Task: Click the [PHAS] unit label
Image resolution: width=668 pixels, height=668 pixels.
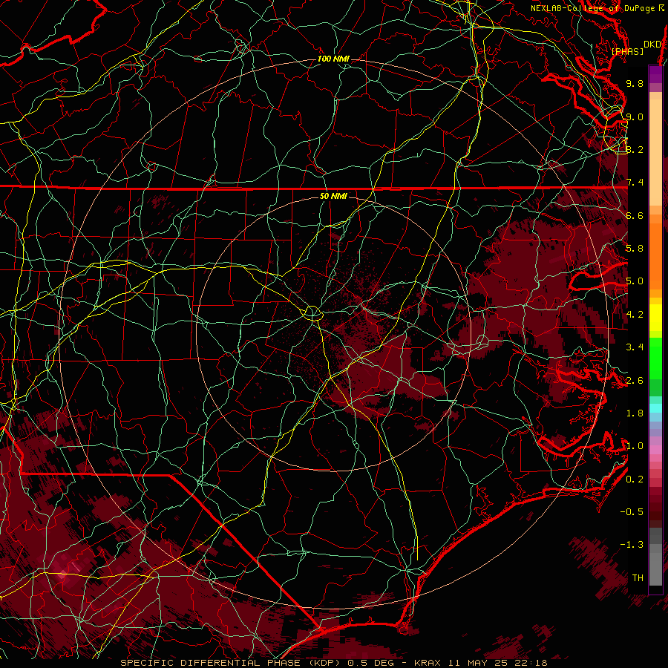Action: 627,51
